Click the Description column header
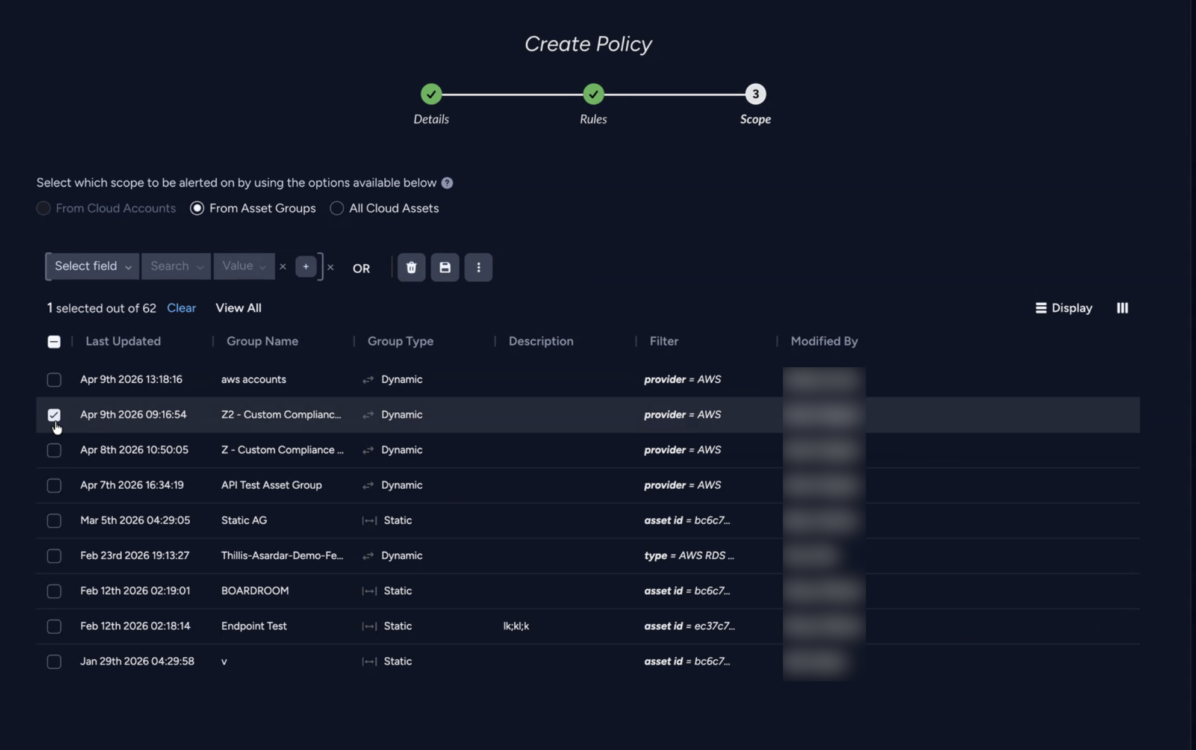Image resolution: width=1196 pixels, height=750 pixels. click(541, 341)
